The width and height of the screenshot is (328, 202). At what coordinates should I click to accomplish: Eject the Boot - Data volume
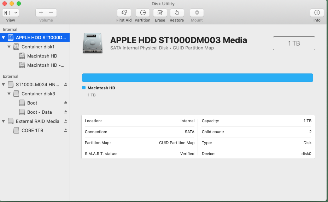pyautogui.click(x=66, y=112)
